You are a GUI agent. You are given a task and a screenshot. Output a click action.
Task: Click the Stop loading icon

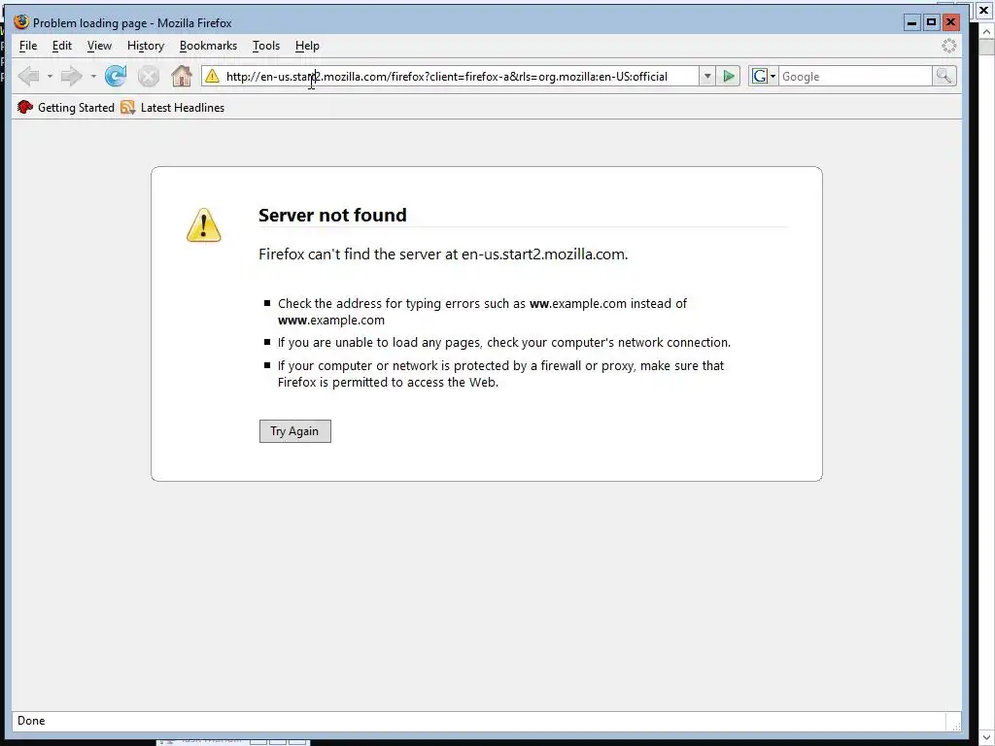[149, 76]
